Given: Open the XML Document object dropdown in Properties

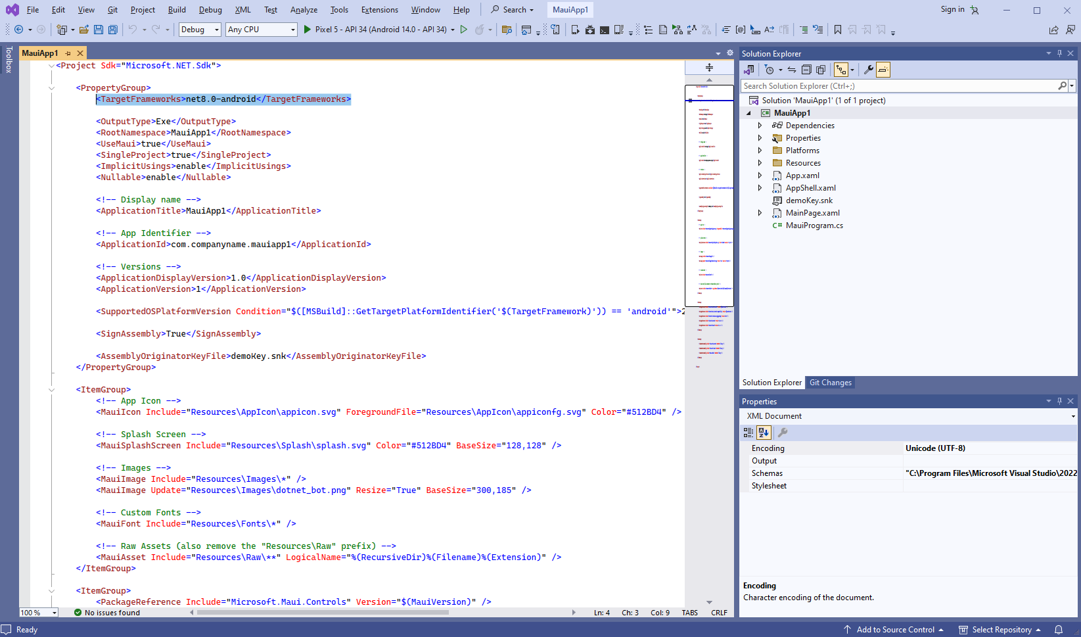Looking at the screenshot, I should pyautogui.click(x=1073, y=416).
